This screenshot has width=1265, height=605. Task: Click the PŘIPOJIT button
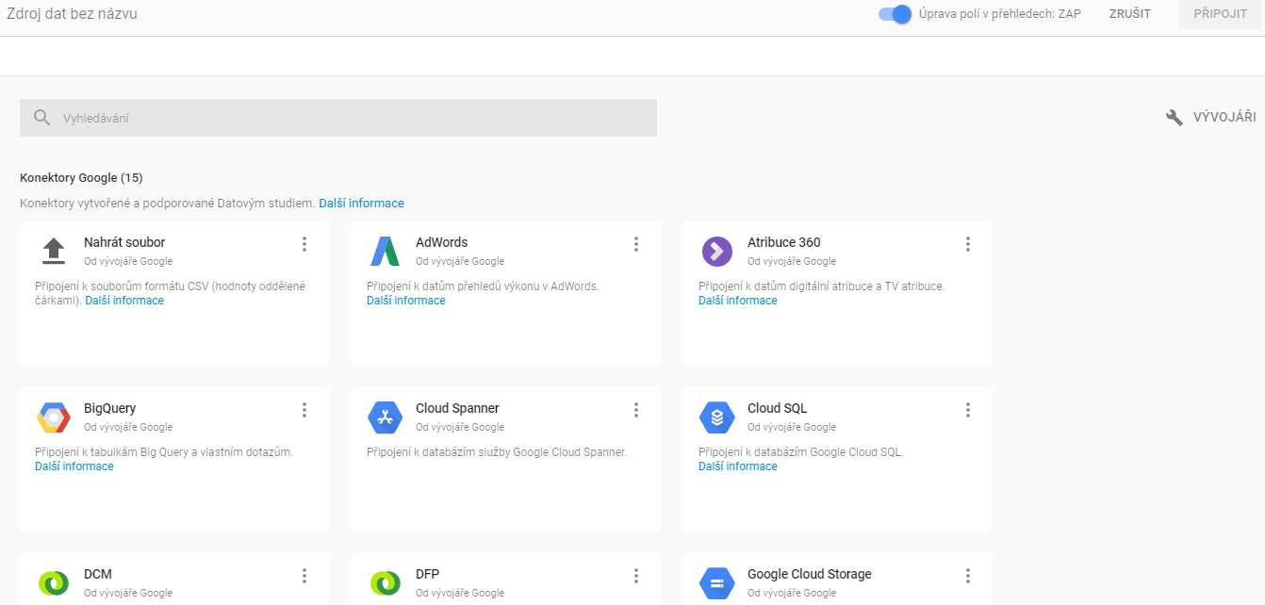(x=1220, y=14)
